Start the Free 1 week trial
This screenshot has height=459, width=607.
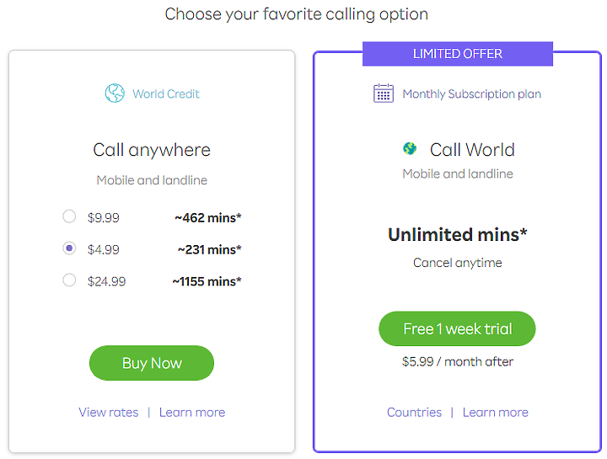457,328
